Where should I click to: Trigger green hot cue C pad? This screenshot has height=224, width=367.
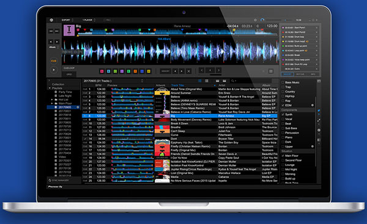pyautogui.click(x=115, y=71)
